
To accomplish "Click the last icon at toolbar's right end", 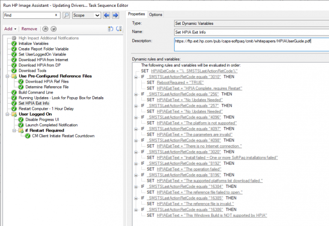I will (x=119, y=29).
